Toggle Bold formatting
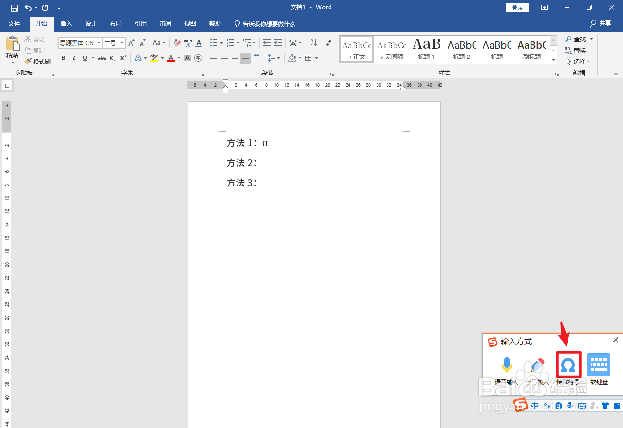 point(63,58)
